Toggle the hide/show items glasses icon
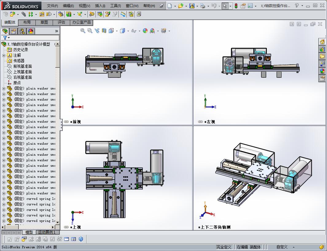This screenshot has width=327, height=251. [134, 31]
